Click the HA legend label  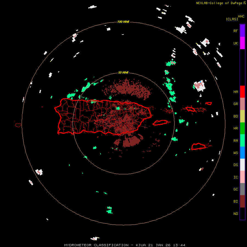click(235, 92)
